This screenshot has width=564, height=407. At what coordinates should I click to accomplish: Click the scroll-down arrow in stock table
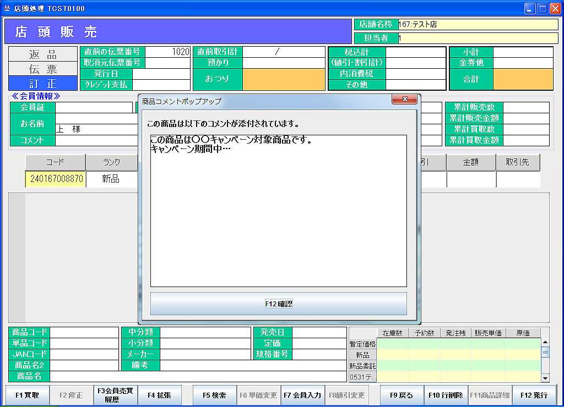(545, 378)
